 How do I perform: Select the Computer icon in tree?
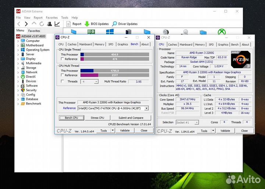[23, 41]
